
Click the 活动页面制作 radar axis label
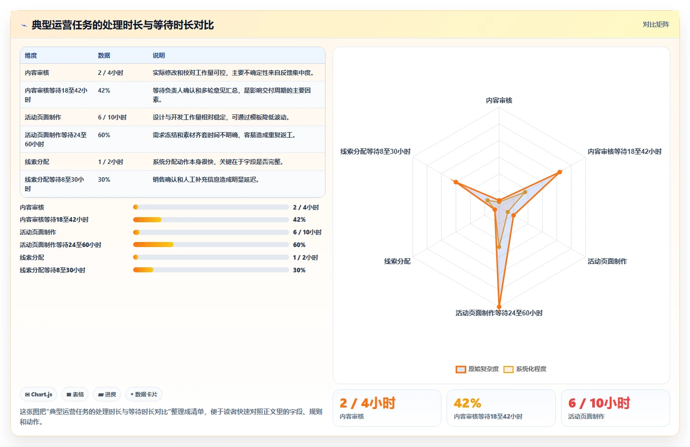tap(607, 261)
